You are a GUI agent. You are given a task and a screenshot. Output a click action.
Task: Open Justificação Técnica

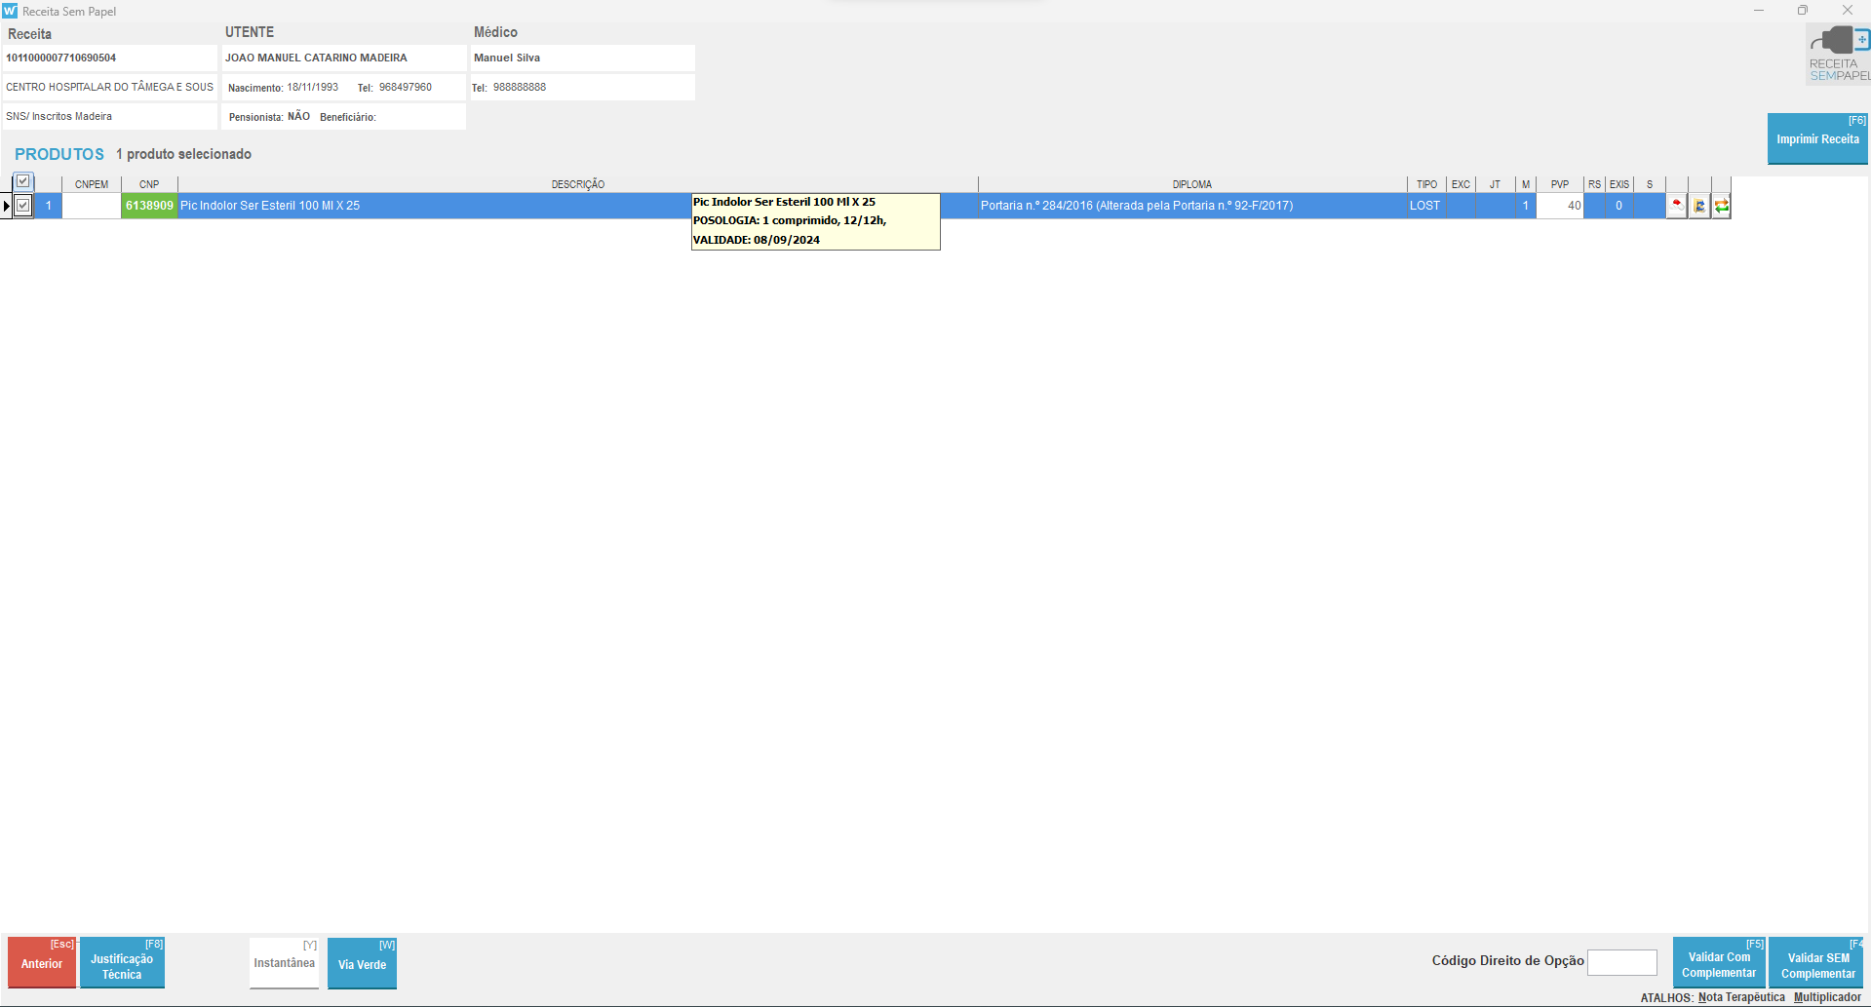point(122,965)
